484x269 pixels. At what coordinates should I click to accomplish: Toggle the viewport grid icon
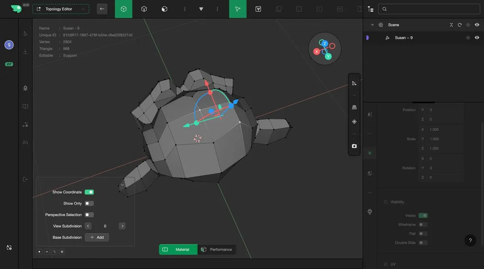click(354, 108)
